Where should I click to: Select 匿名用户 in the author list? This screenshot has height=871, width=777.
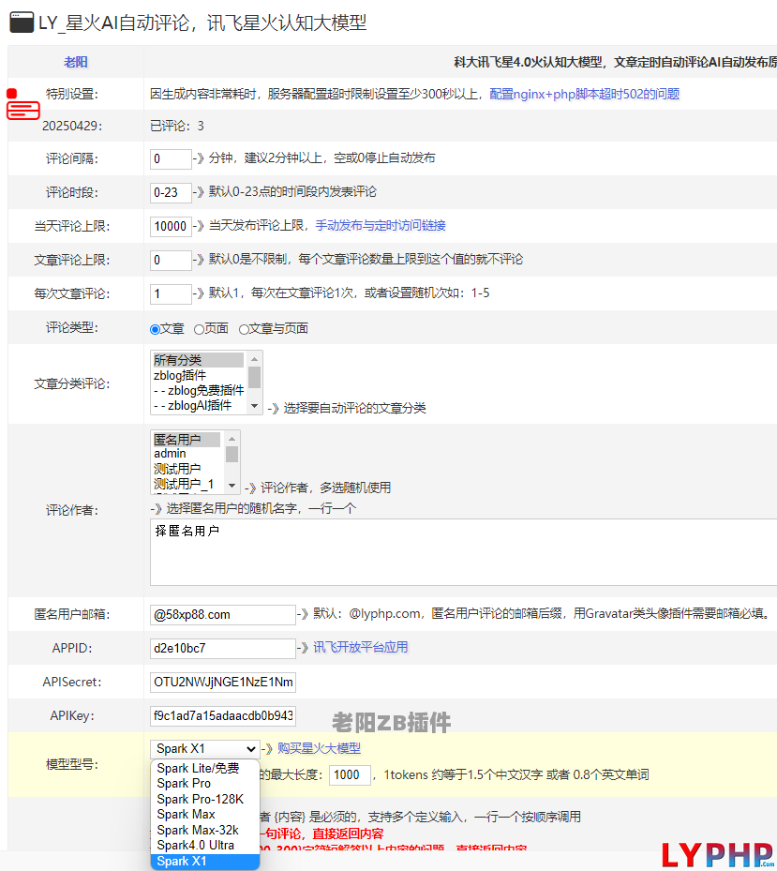tap(187, 440)
